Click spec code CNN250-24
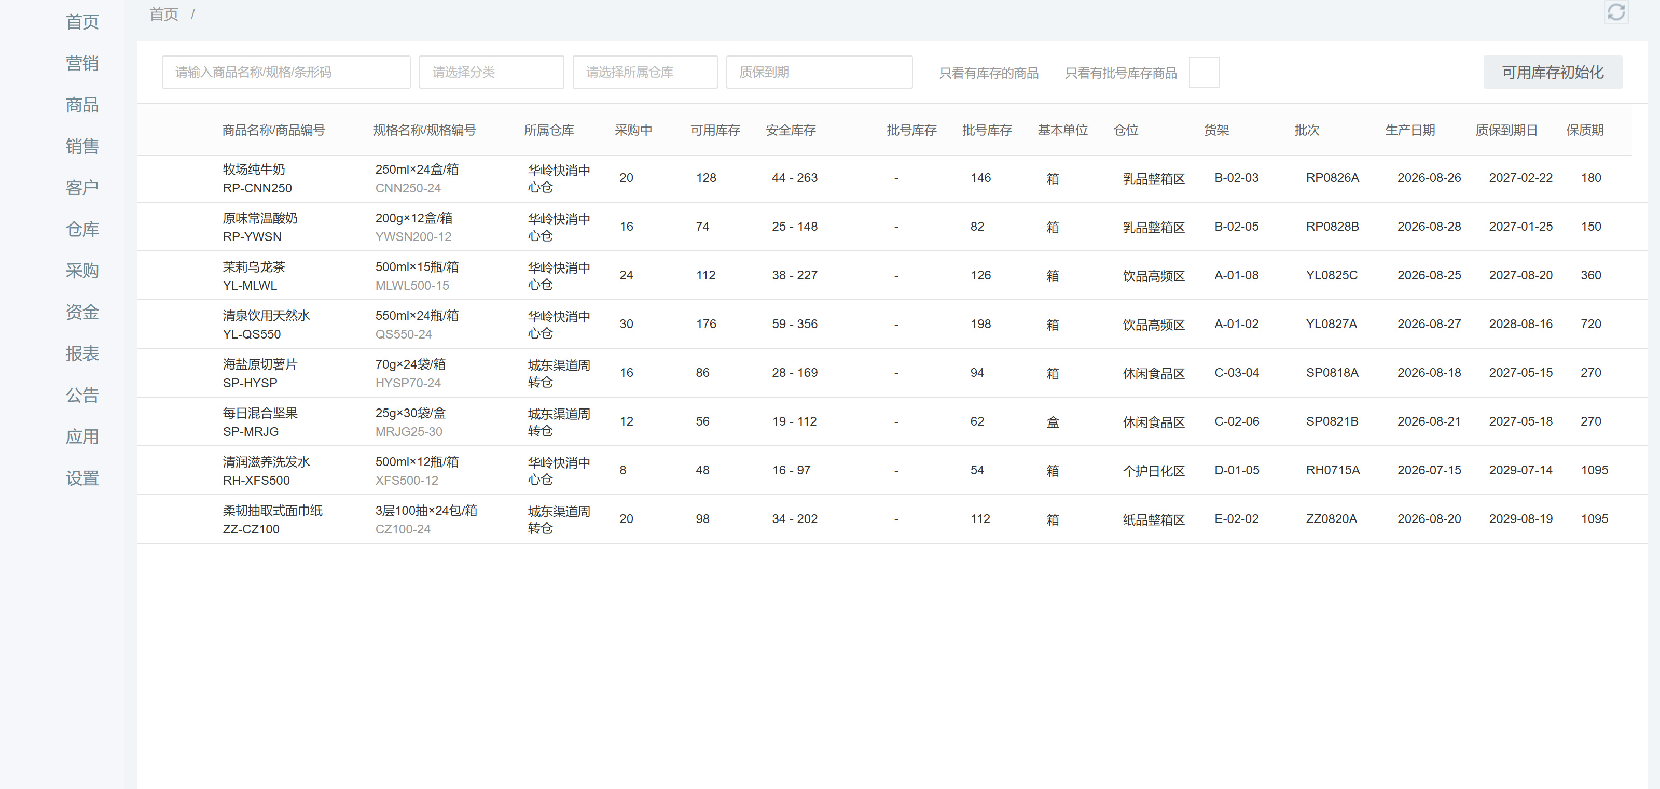1660x789 pixels. (x=408, y=188)
